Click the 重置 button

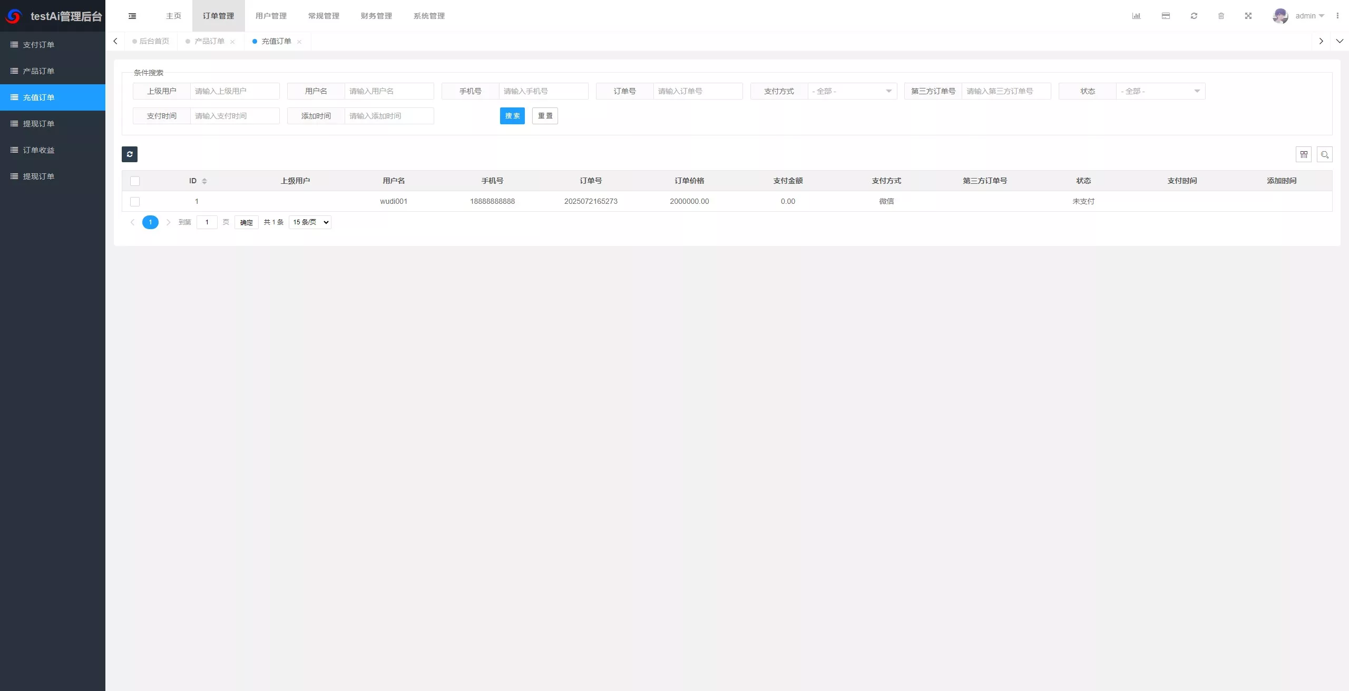[545, 116]
